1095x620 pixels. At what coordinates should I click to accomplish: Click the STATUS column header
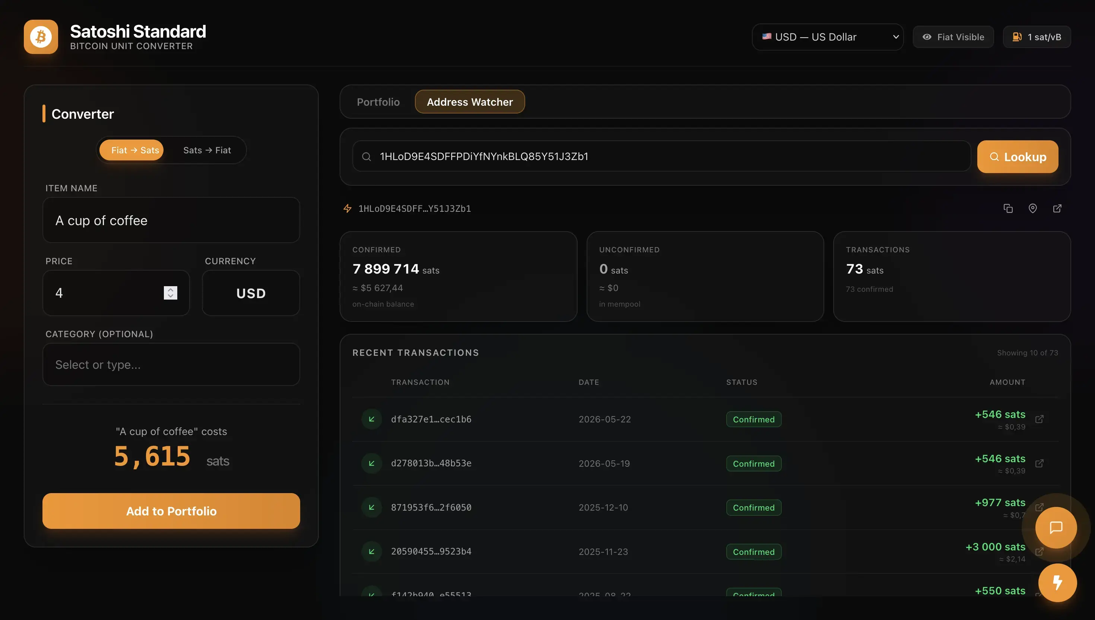click(742, 382)
